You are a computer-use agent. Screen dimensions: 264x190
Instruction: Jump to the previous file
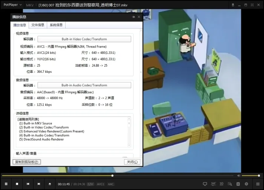click(x=28, y=184)
